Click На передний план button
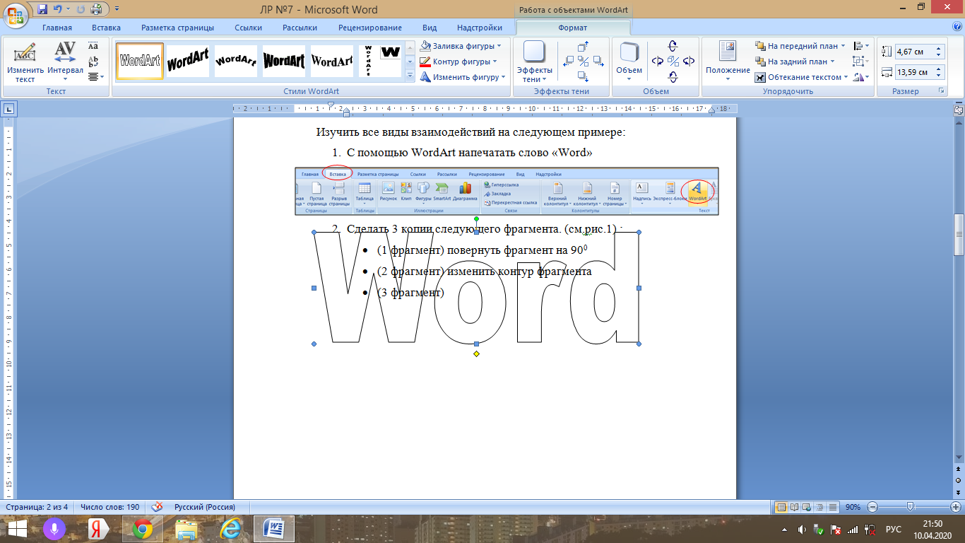 tap(800, 46)
